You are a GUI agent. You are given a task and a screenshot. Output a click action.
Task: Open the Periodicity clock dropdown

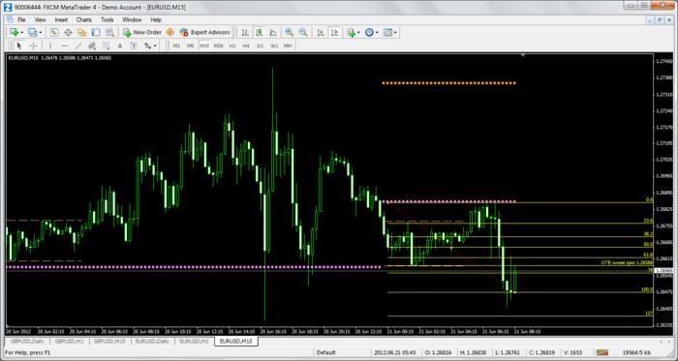click(371, 32)
